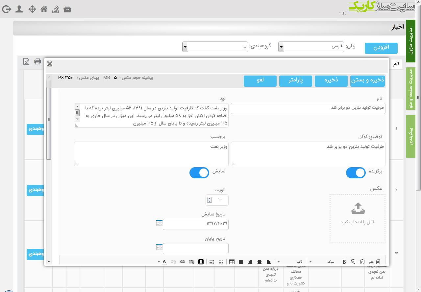
Task: Justify text in editor toolbar
Action: click(241, 262)
